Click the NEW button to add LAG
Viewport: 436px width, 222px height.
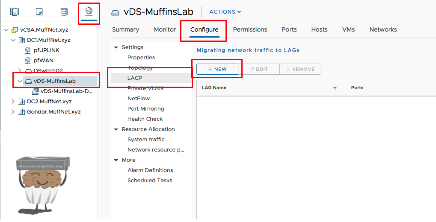217,69
